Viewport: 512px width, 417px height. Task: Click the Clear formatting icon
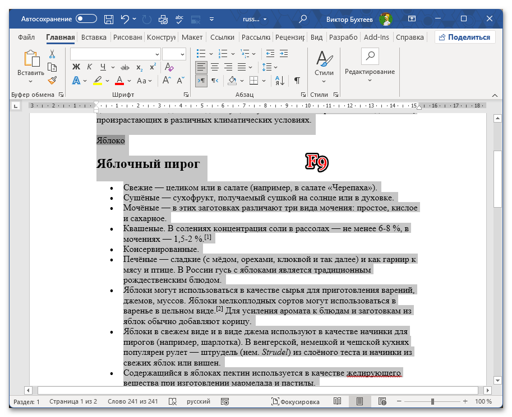pyautogui.click(x=169, y=67)
